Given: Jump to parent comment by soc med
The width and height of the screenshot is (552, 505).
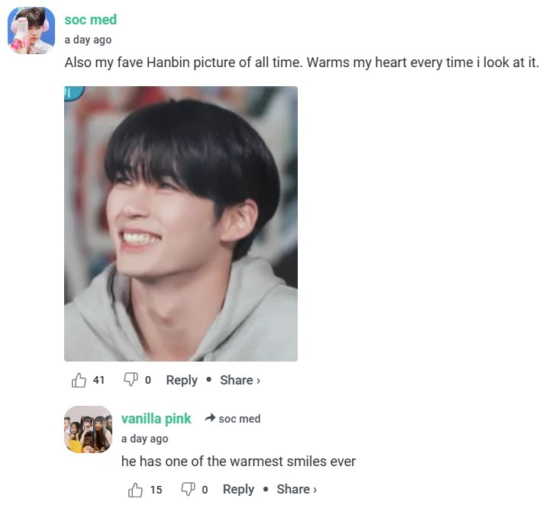Looking at the screenshot, I should 240,419.
